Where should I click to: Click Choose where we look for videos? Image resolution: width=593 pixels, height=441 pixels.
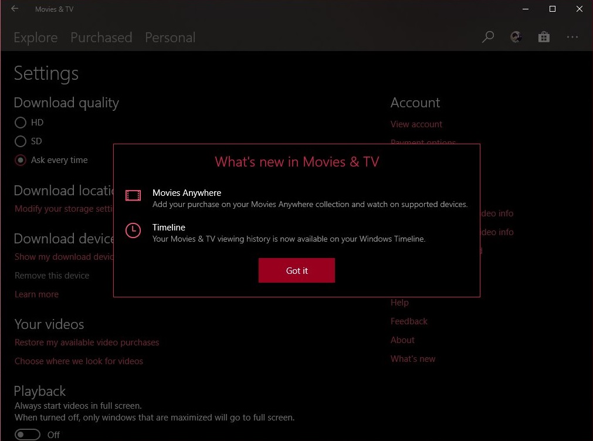(x=79, y=361)
